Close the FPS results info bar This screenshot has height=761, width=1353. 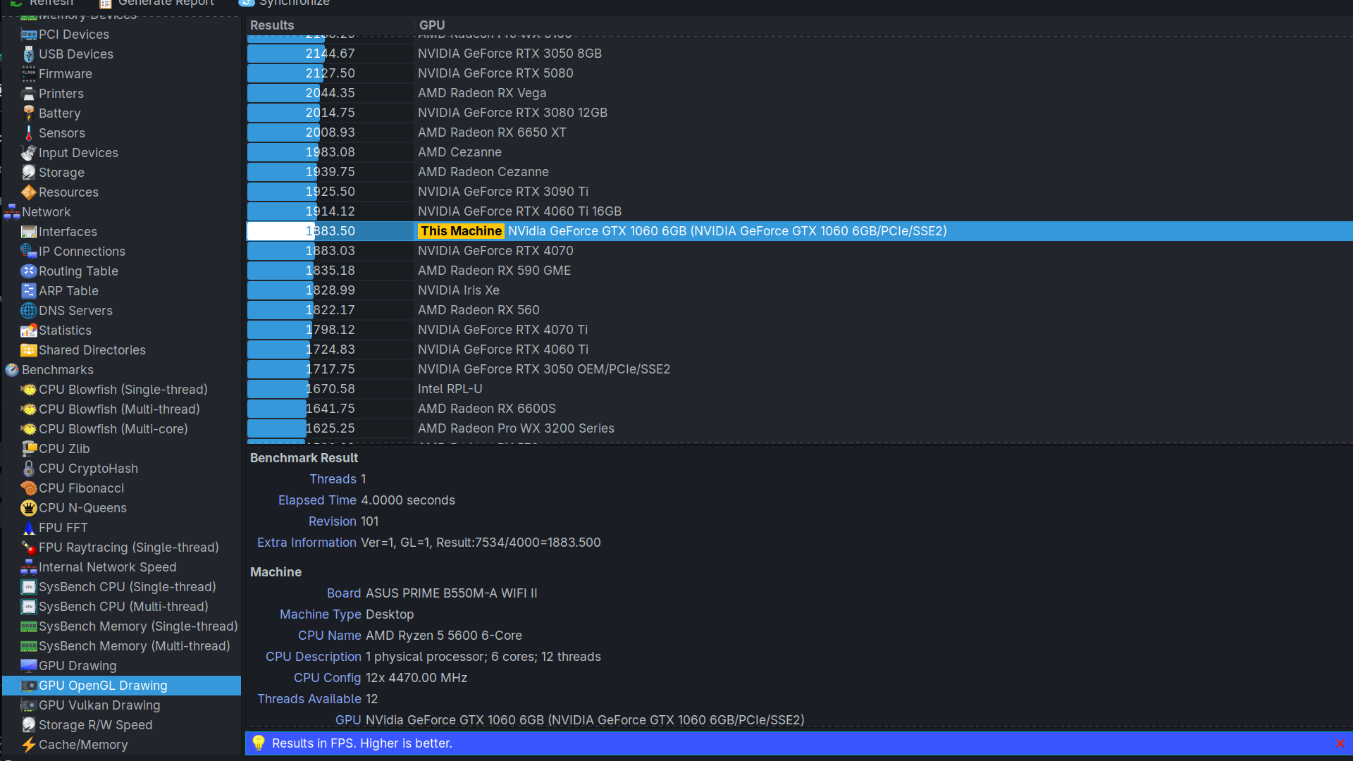click(x=1340, y=743)
